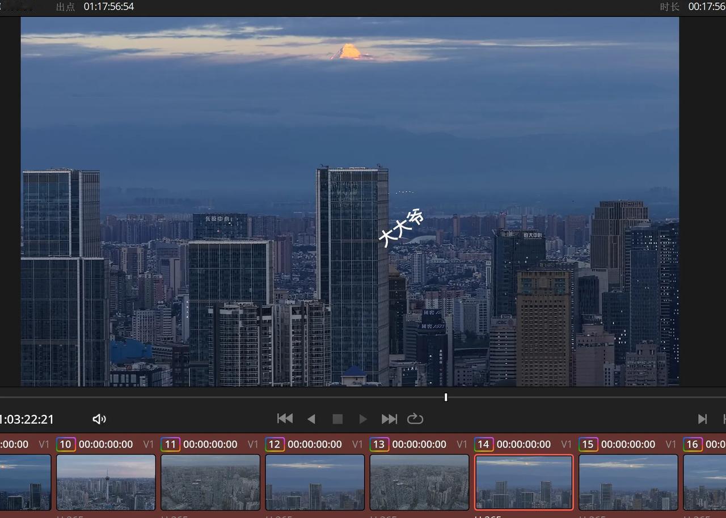The image size is (726, 518).
Task: Jump to the first frame
Action: [285, 419]
